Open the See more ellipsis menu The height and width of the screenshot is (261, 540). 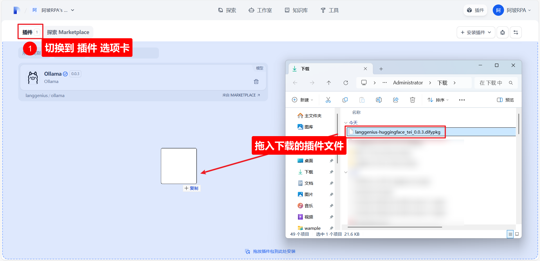click(x=462, y=100)
